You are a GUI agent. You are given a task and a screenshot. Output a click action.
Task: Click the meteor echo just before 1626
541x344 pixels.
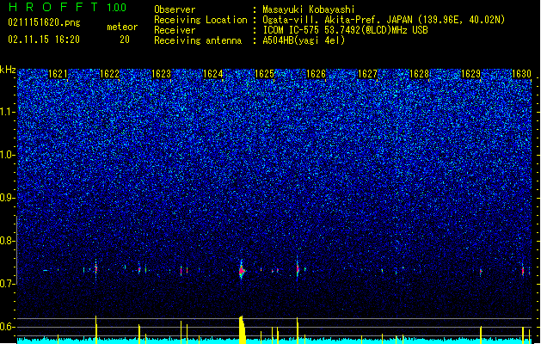[298, 269]
